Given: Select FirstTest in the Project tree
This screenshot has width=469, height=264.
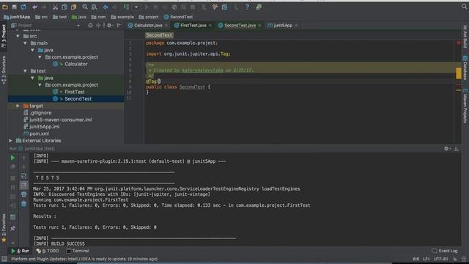Looking at the screenshot, I should click(x=75, y=92).
